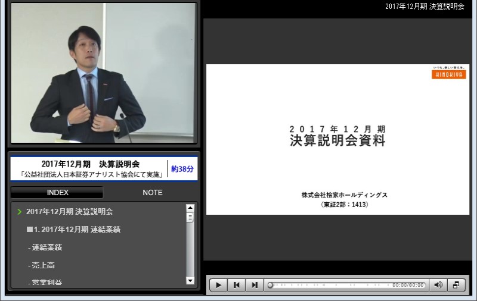
Task: Click the 00:00/00:00 time display
Action: (408, 285)
